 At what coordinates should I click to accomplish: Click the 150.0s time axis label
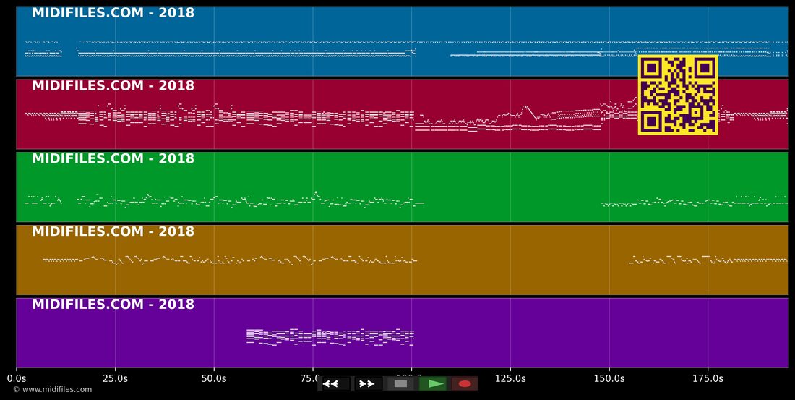pos(609,379)
